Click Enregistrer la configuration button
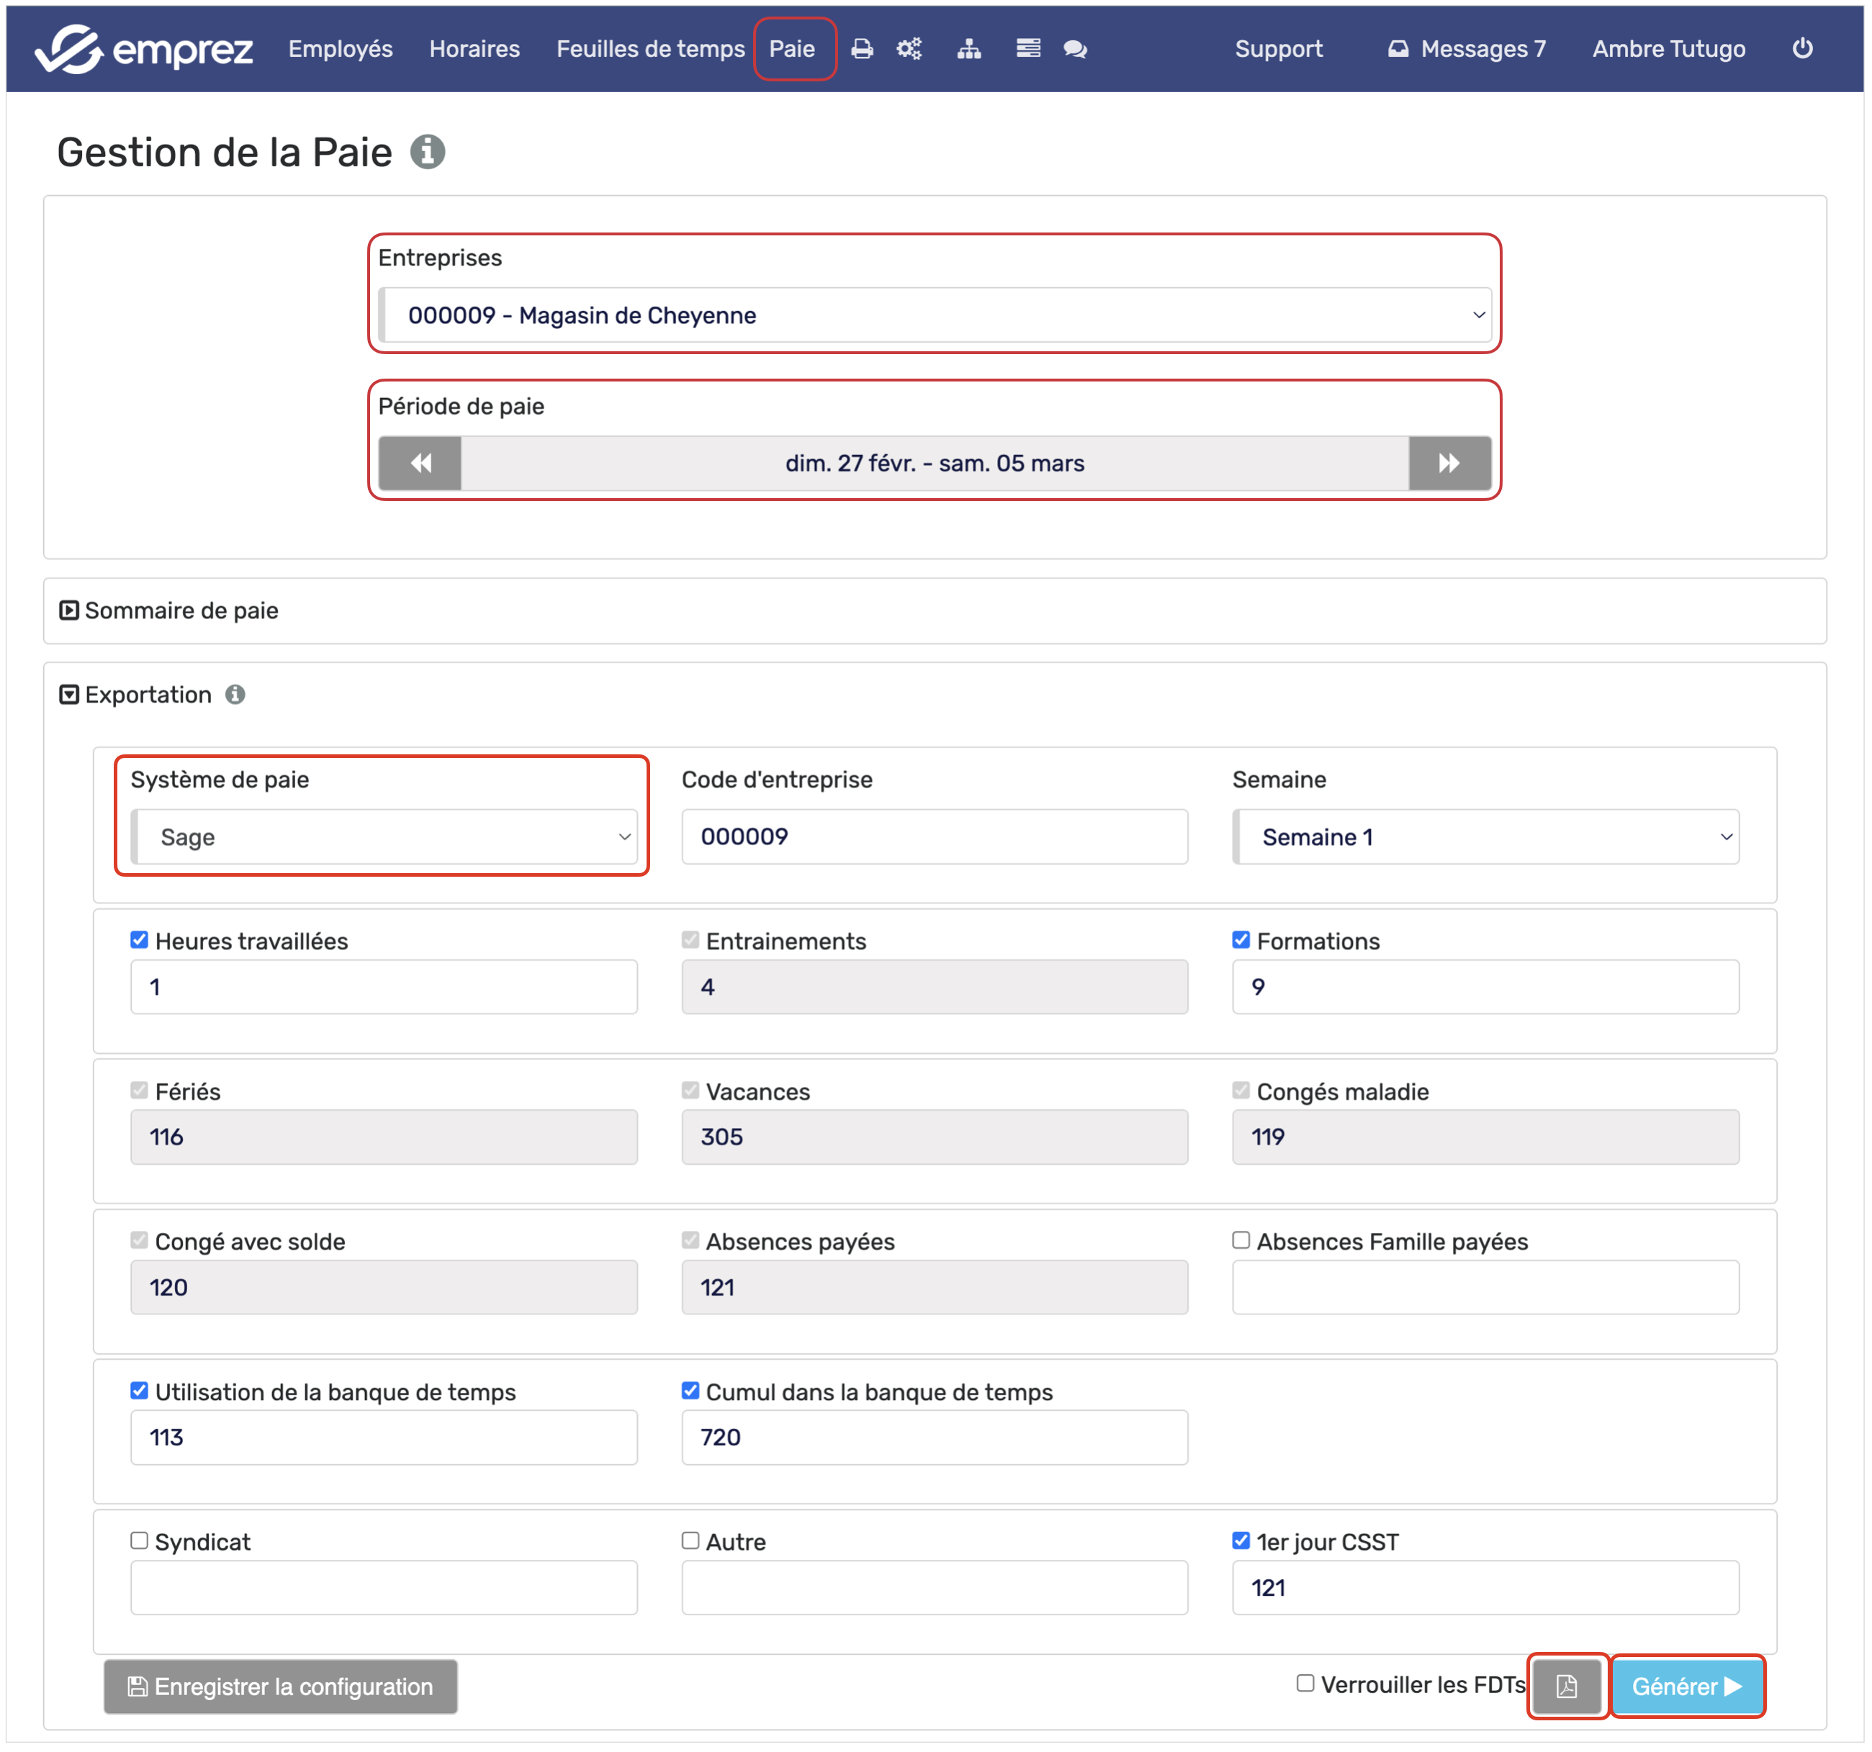 coord(281,1686)
